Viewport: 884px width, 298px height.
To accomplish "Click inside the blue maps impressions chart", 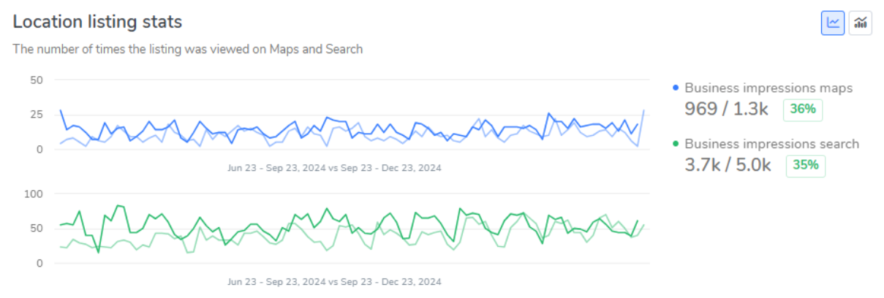I will tap(351, 124).
